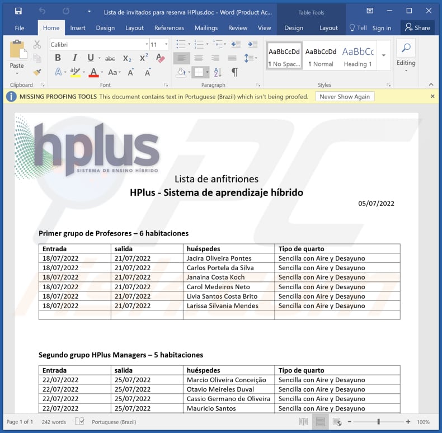Click the Cut scissors icon
The height and width of the screenshot is (433, 442).
(37, 45)
